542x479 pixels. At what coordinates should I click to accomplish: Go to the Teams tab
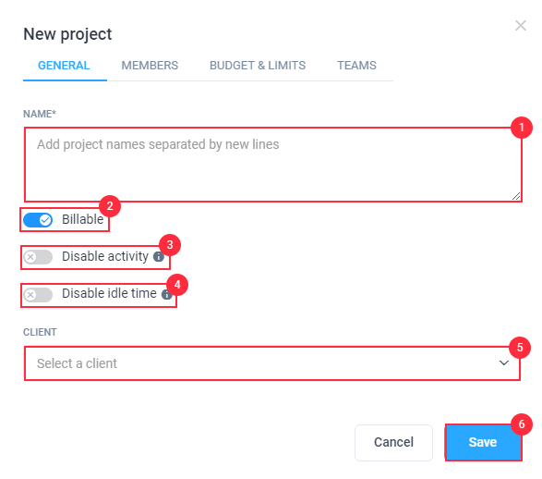(356, 66)
